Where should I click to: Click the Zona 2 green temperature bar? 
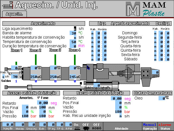pos(36,60)
